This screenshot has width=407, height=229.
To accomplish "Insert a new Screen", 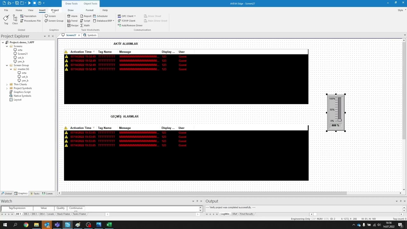I will 50,16.
